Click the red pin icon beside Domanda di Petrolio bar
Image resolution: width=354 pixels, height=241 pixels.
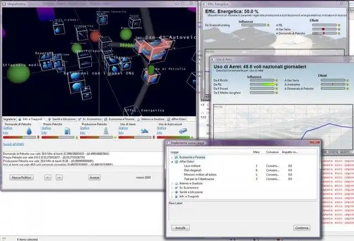[x=38, y=137]
